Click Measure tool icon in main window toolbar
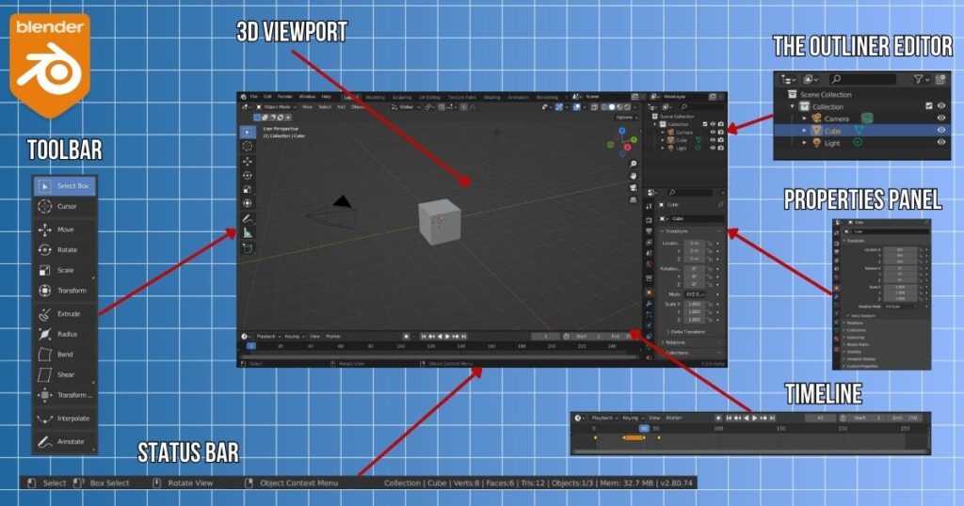This screenshot has height=506, width=964. click(x=248, y=232)
